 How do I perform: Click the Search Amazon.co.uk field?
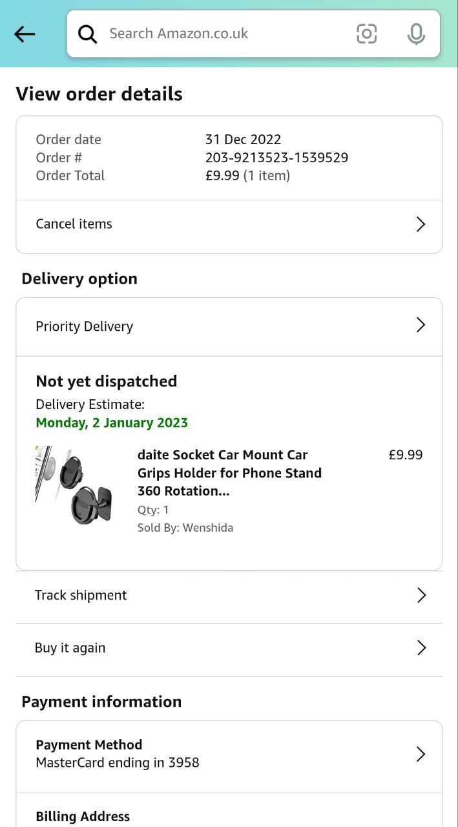220,34
